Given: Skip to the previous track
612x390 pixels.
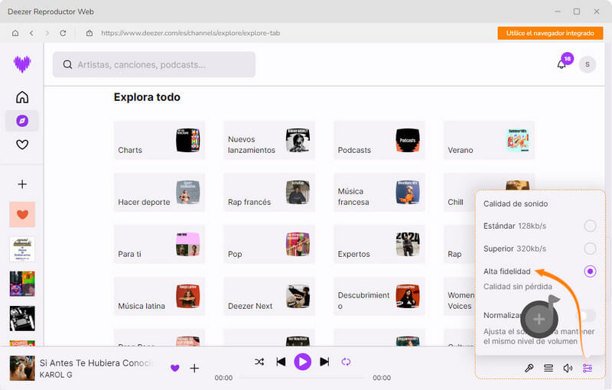Looking at the screenshot, I should pyautogui.click(x=281, y=362).
